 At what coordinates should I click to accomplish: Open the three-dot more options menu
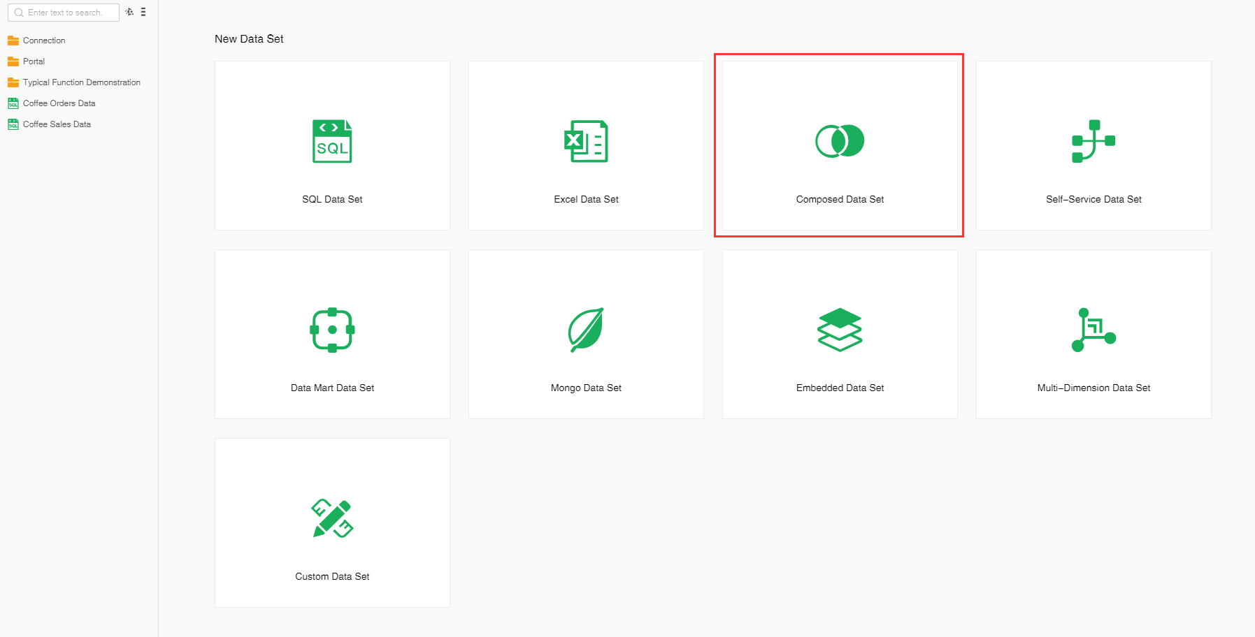point(143,12)
